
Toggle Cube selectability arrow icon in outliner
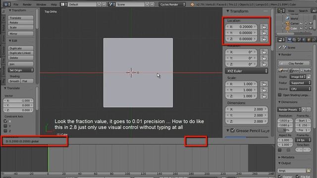(306, 29)
